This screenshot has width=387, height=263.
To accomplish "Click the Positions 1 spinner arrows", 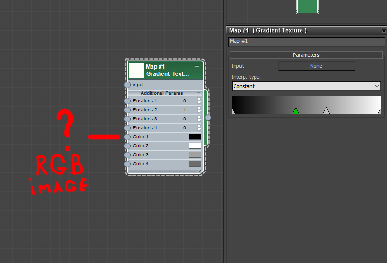I will pyautogui.click(x=199, y=101).
